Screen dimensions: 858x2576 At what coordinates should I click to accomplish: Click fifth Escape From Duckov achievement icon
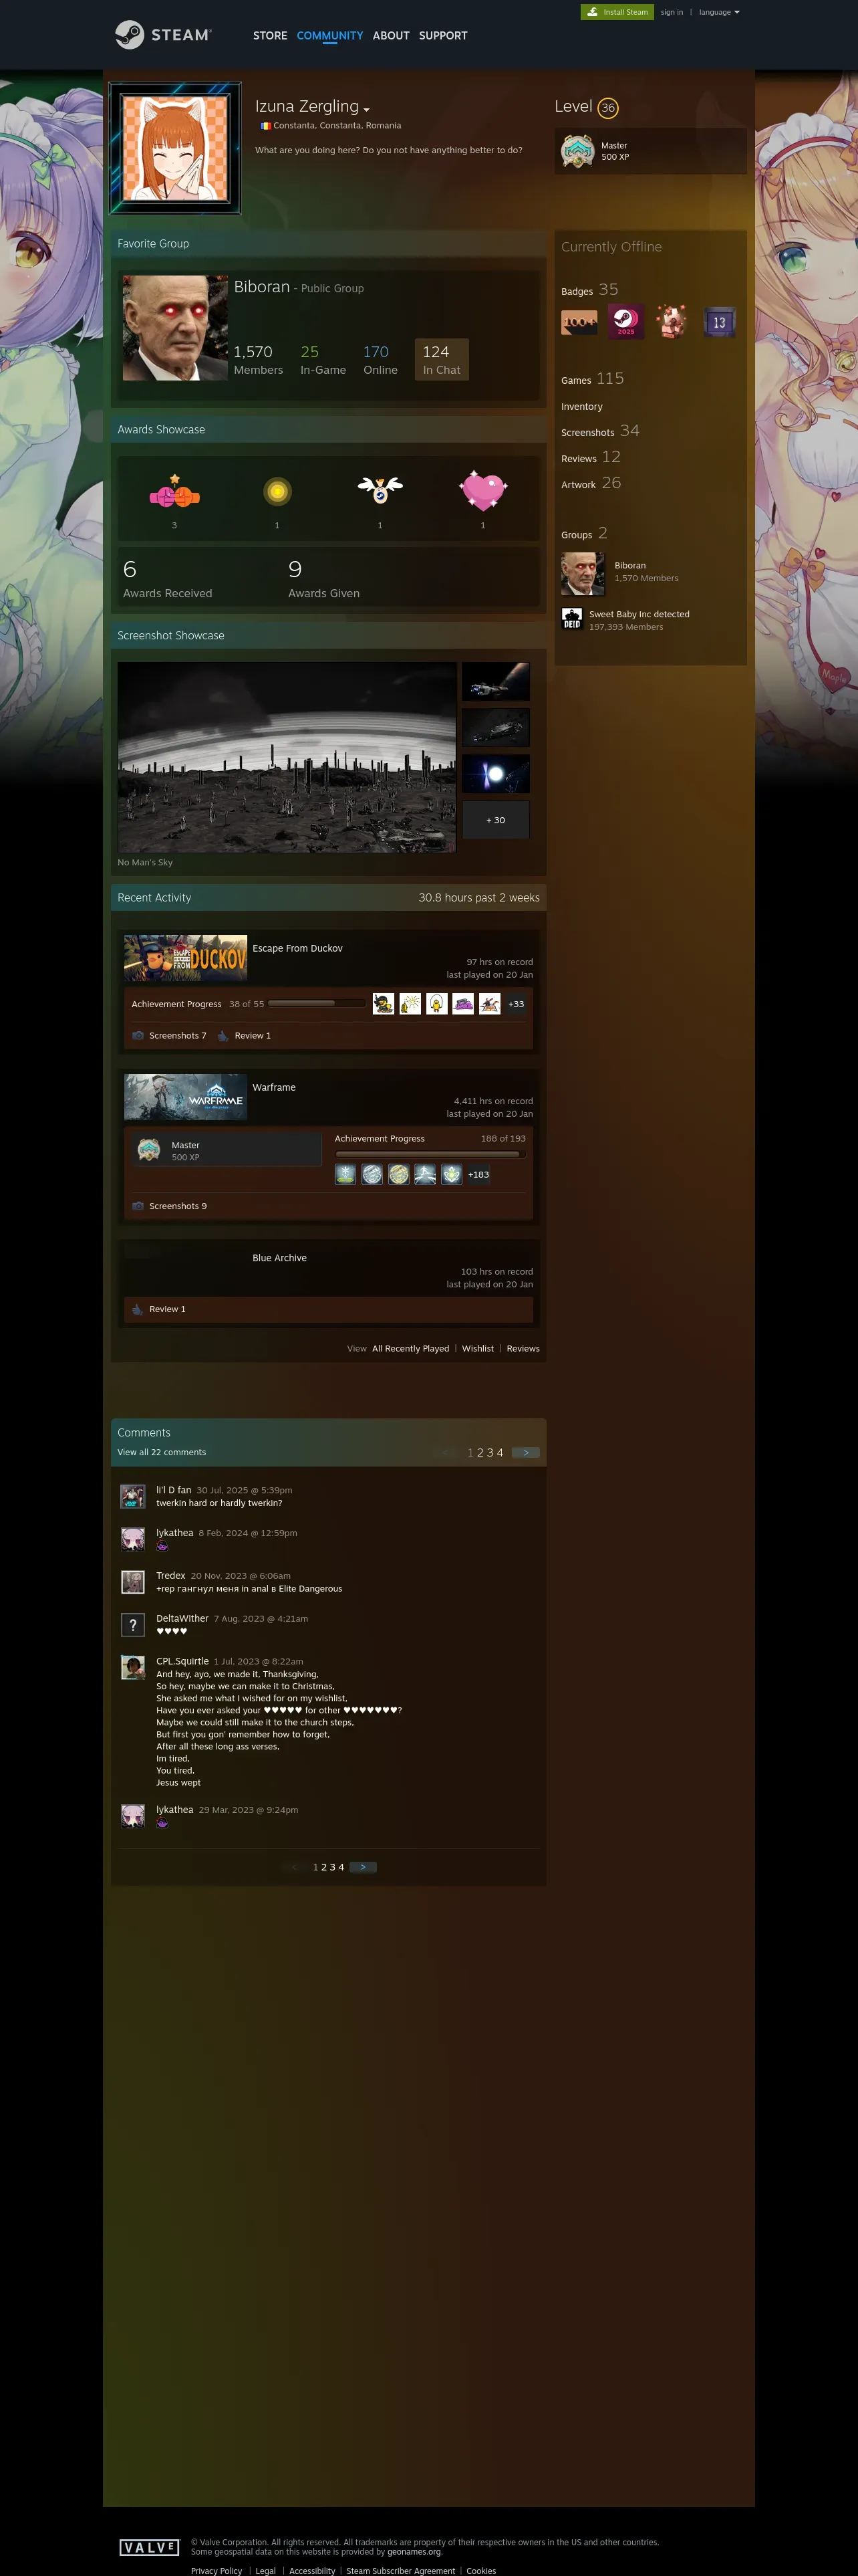tap(489, 1004)
